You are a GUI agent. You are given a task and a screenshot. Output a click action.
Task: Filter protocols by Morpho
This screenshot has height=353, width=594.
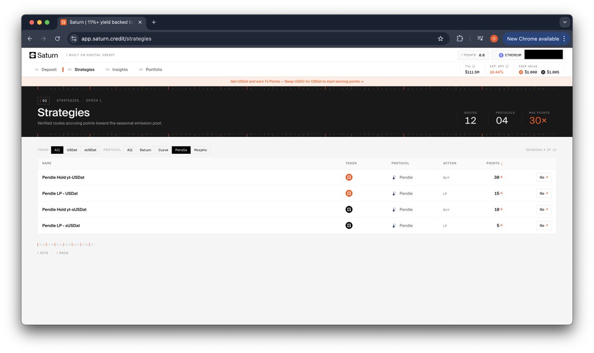[200, 150]
